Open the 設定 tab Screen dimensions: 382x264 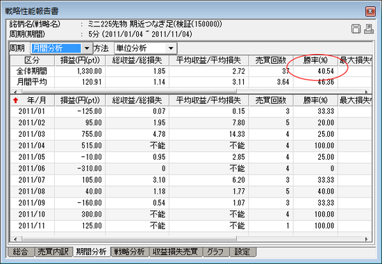click(242, 251)
